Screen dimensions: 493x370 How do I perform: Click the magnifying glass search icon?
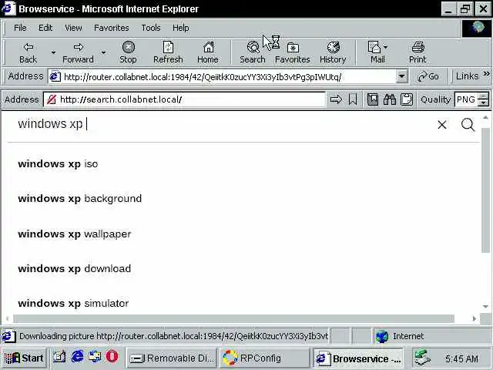468,125
